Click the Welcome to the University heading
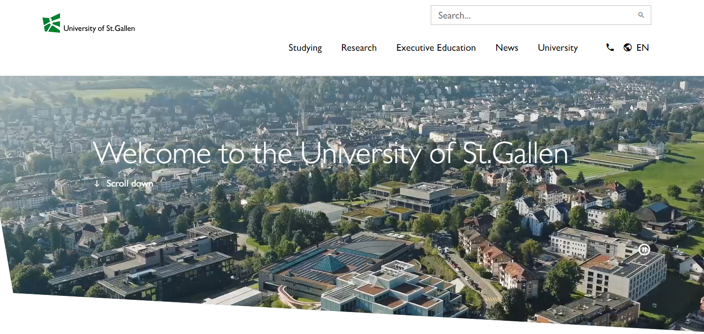 coord(331,153)
